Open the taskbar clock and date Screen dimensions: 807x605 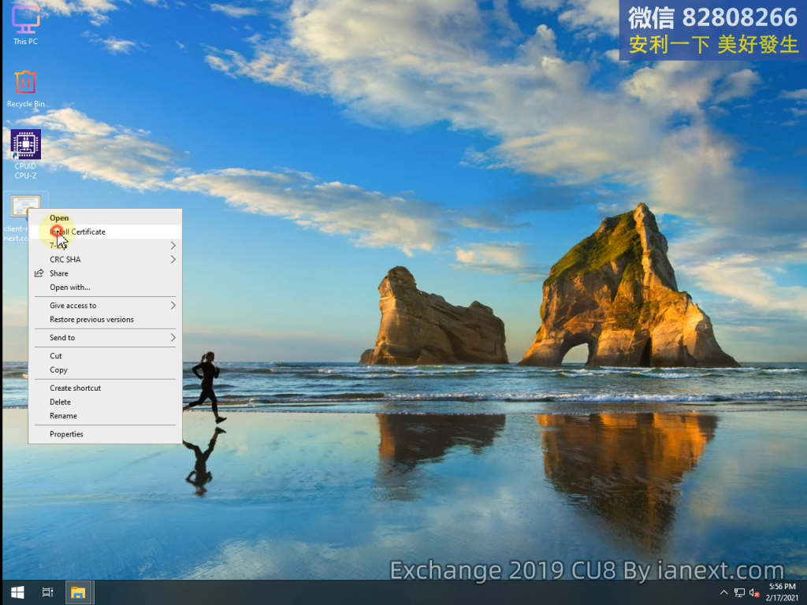tap(782, 592)
